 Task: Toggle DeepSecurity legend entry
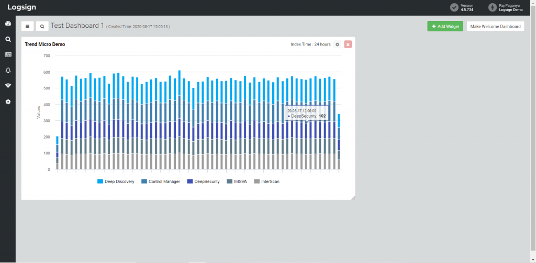coord(204,182)
